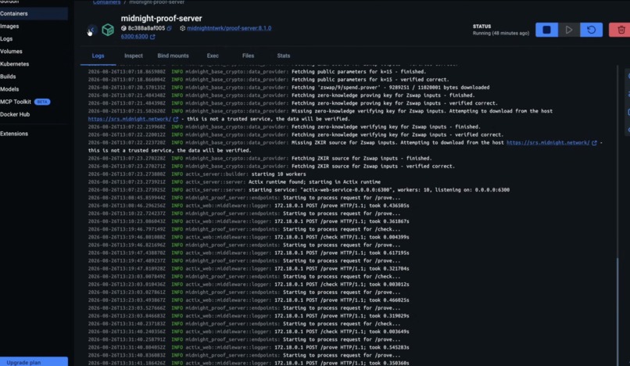This screenshot has width=630, height=366.
Task: Click the POST /check log entry 'took 0.003012s'
Action: point(249,285)
